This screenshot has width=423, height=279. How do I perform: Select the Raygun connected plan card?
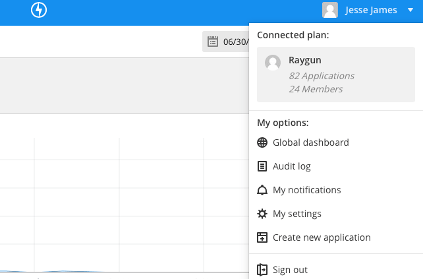point(336,75)
